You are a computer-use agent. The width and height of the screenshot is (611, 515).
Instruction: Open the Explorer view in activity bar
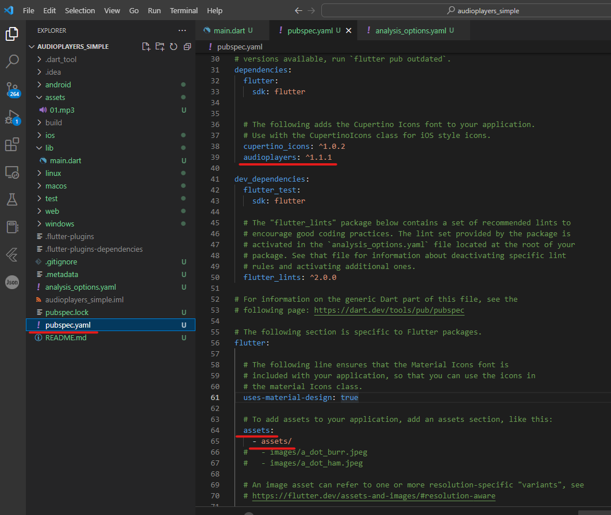click(12, 34)
